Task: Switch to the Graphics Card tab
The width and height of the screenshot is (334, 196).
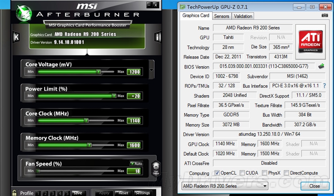Action: point(196,16)
